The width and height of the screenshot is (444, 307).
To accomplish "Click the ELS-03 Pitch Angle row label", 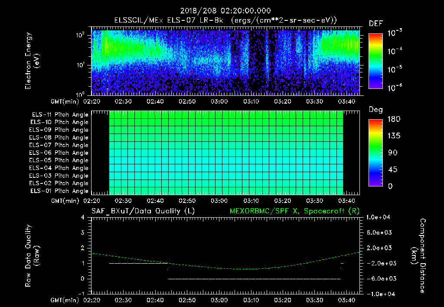I will pos(59,176).
